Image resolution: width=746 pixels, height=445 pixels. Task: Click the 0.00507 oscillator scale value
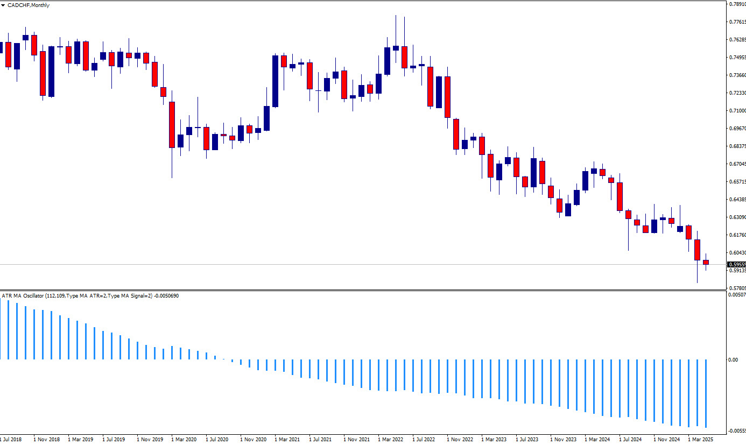click(x=736, y=295)
